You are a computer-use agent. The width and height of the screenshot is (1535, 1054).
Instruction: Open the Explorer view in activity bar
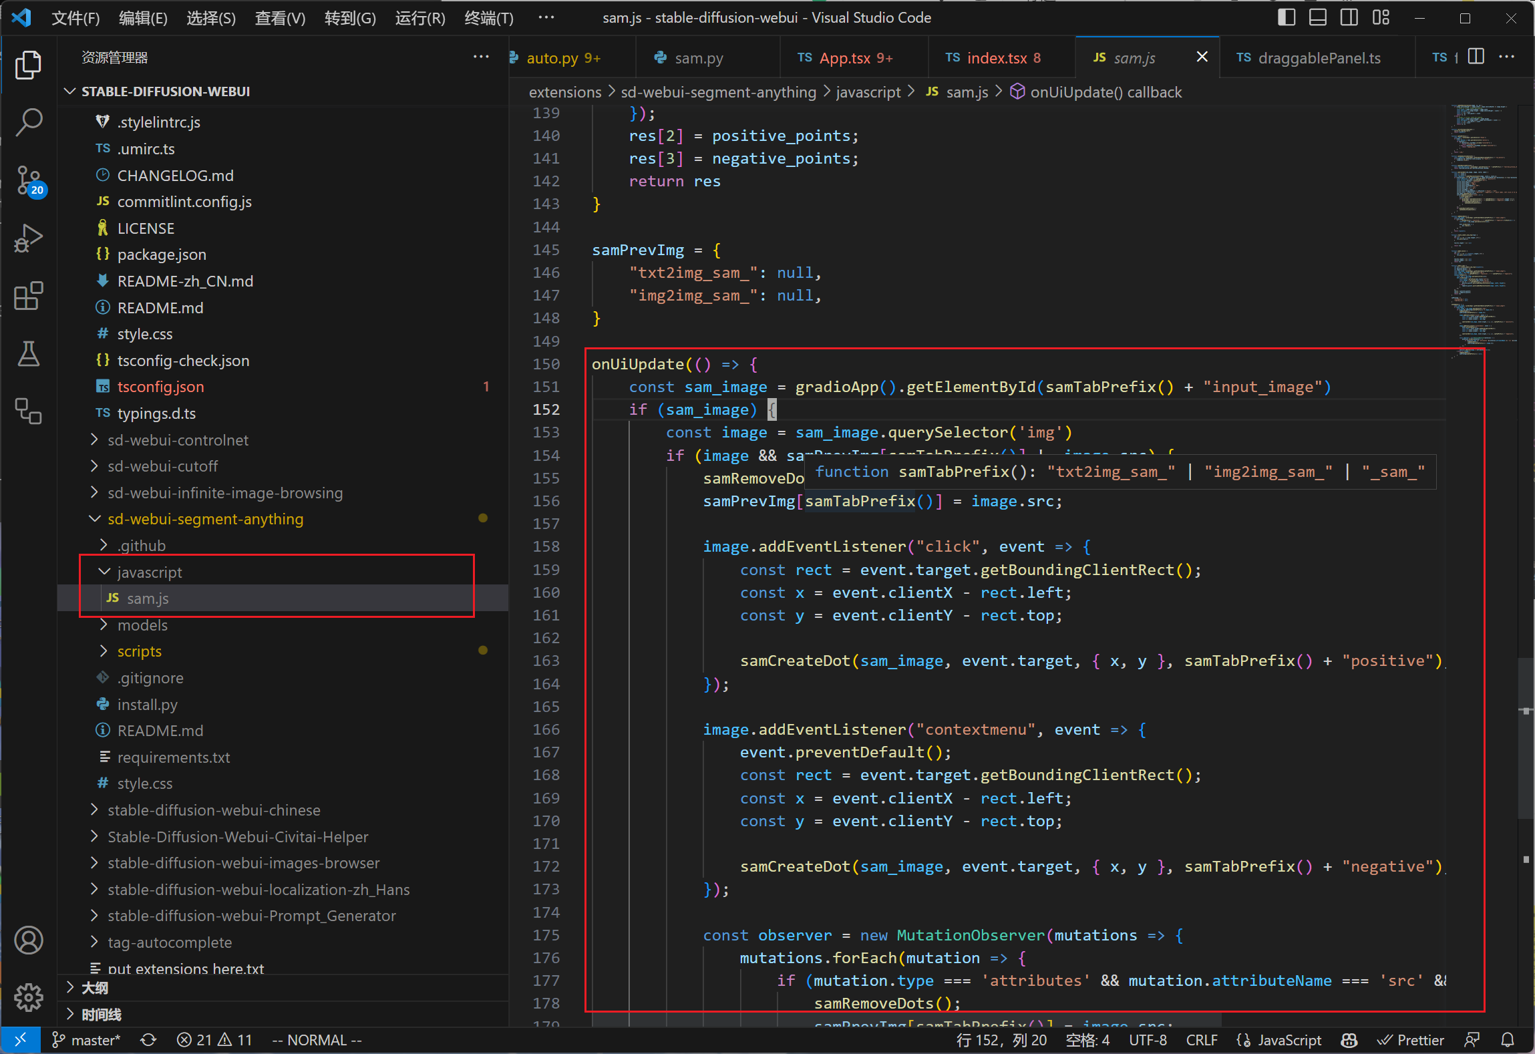(28, 65)
